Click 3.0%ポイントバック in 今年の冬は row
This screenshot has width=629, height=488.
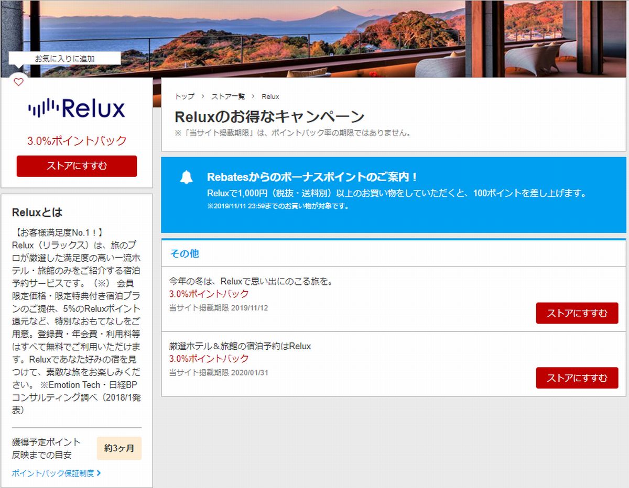click(209, 294)
